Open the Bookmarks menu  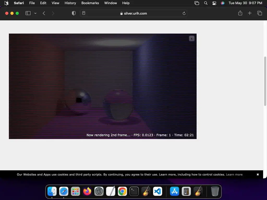(x=90, y=3)
